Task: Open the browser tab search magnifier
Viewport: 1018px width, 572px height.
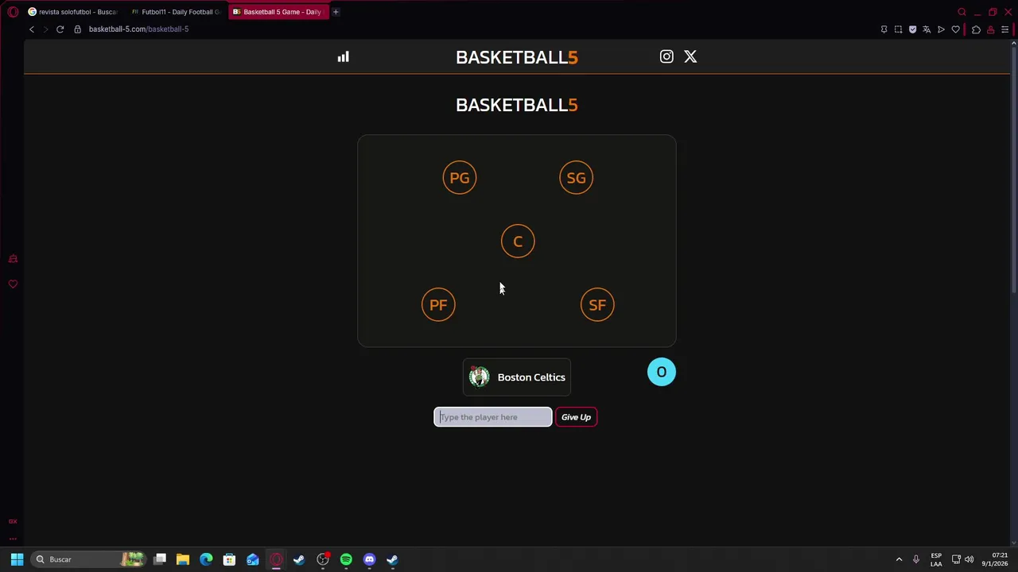Action: [x=962, y=12]
